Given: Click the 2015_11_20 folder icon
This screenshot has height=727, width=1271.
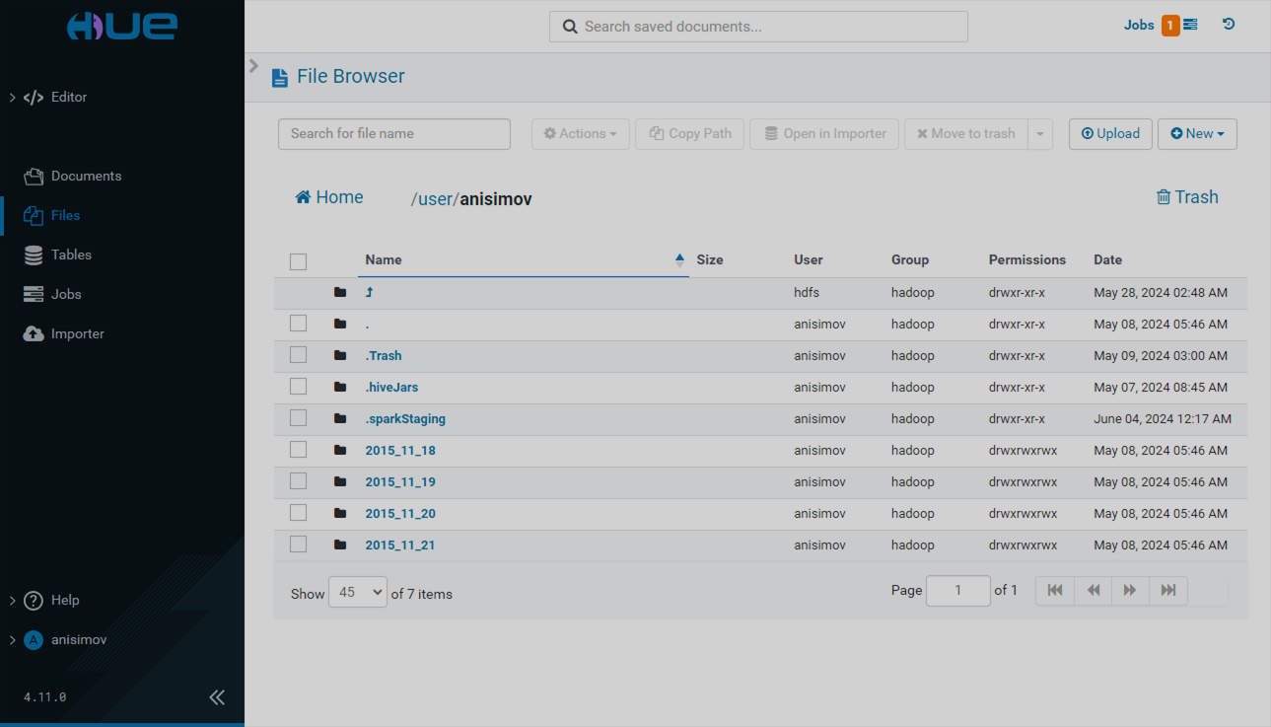Looking at the screenshot, I should 340,513.
